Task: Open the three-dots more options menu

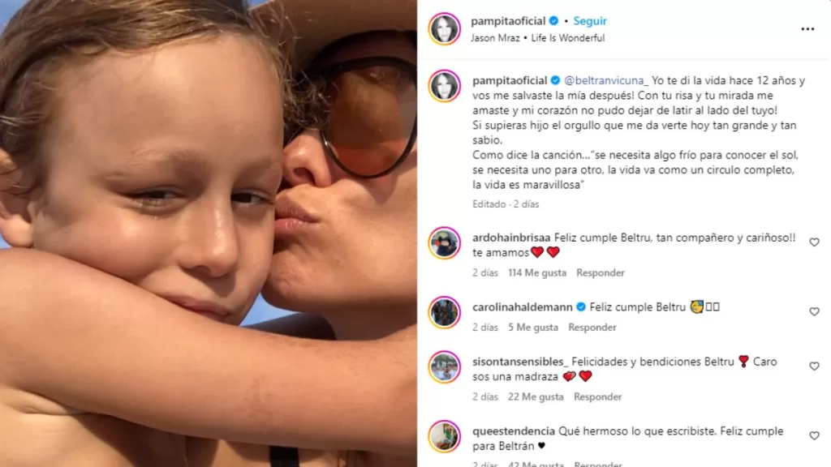Action: pos(807,29)
